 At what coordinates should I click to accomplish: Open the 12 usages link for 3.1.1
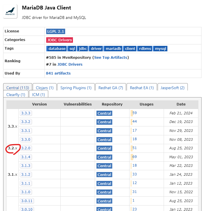pos(135,183)
